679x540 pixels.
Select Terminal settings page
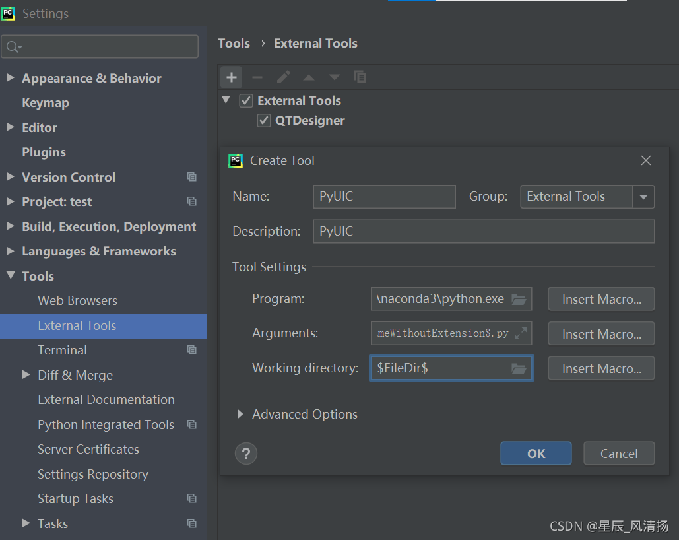(x=62, y=350)
